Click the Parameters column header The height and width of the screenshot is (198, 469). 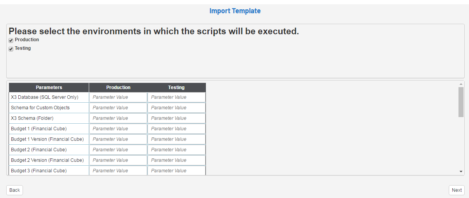pyautogui.click(x=49, y=88)
